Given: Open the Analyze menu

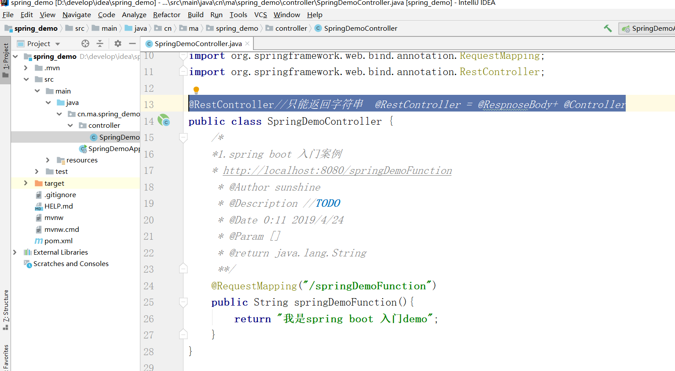Looking at the screenshot, I should [x=134, y=14].
